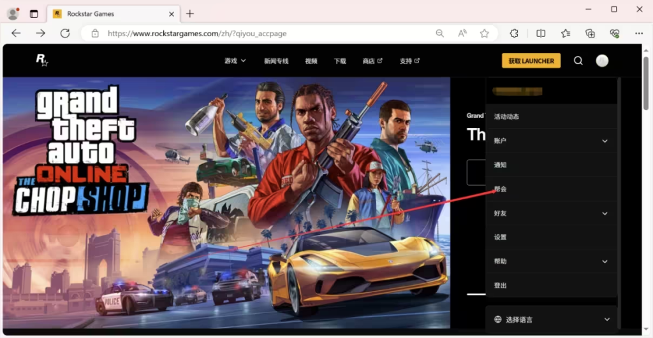Open Collections icon

590,33
